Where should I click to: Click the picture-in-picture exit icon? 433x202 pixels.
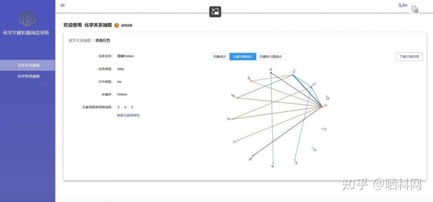(215, 12)
